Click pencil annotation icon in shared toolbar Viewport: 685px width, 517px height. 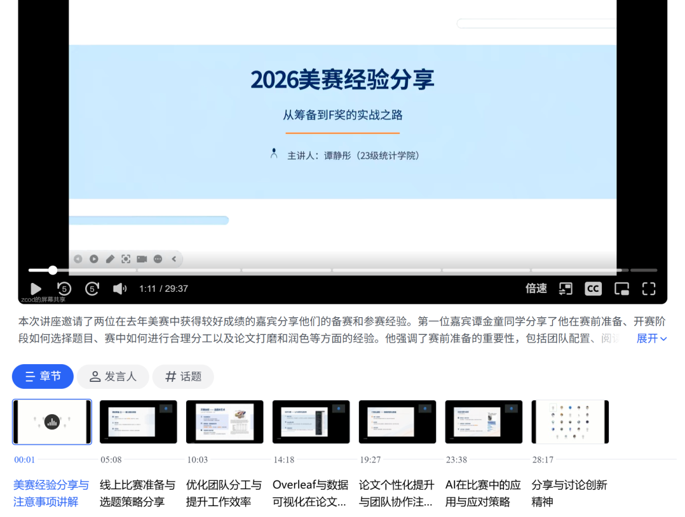pyautogui.click(x=110, y=259)
